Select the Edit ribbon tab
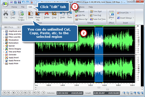 pyautogui.click(x=30, y=7)
